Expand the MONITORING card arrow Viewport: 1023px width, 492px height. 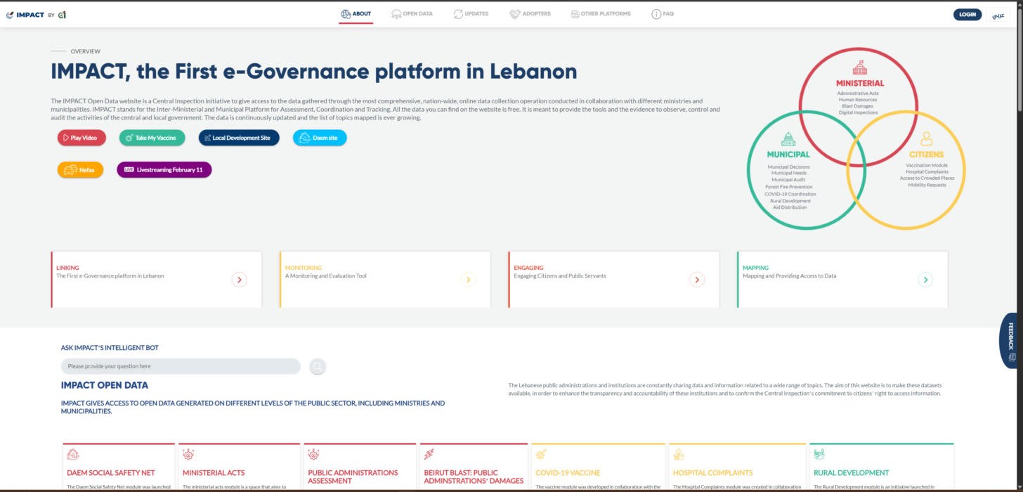tap(468, 280)
